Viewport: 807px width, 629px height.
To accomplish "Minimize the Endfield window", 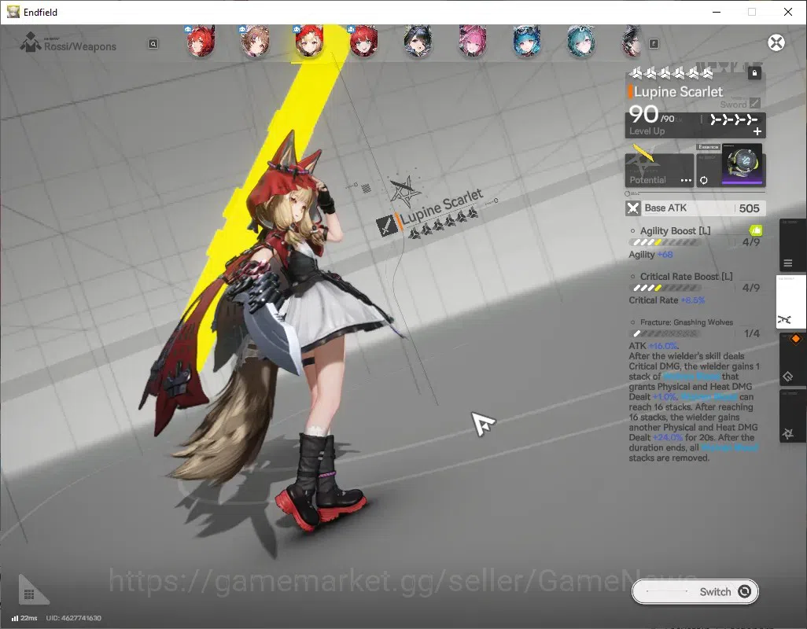I will [x=716, y=12].
